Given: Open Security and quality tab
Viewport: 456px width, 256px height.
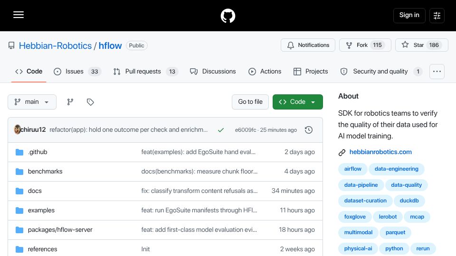Looking at the screenshot, I should click(x=381, y=72).
